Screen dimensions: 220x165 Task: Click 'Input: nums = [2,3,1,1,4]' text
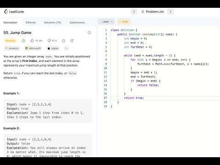coord(29,104)
